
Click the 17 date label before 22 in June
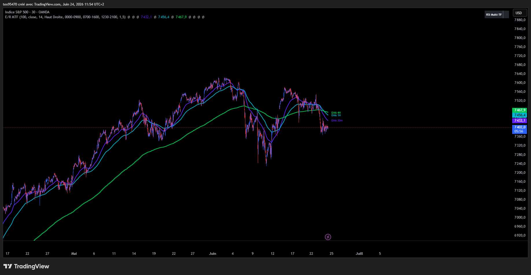click(293, 254)
